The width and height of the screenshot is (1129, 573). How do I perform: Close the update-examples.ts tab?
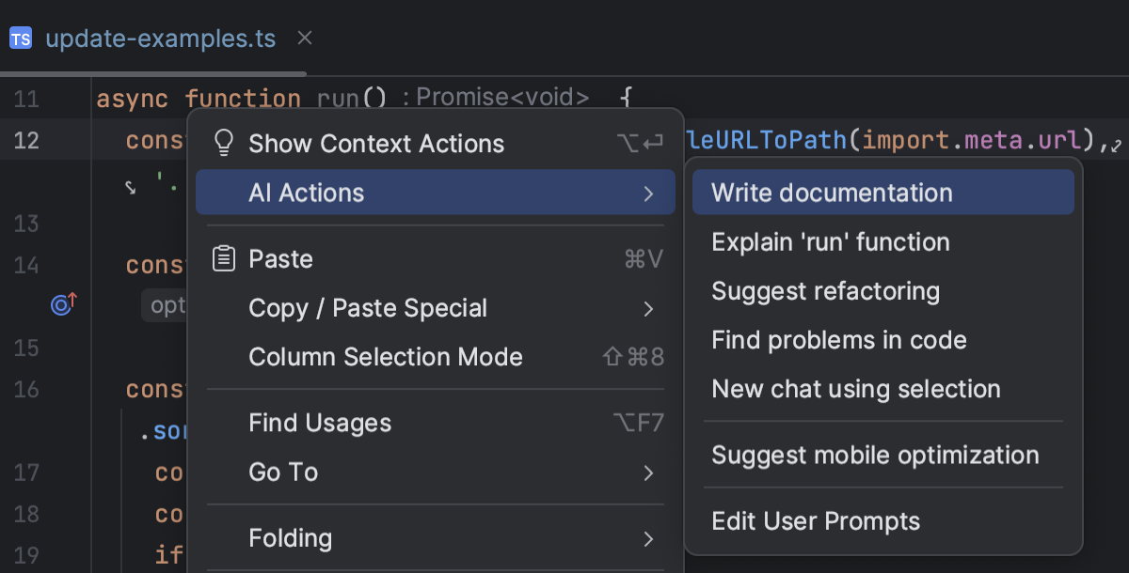pyautogui.click(x=304, y=38)
